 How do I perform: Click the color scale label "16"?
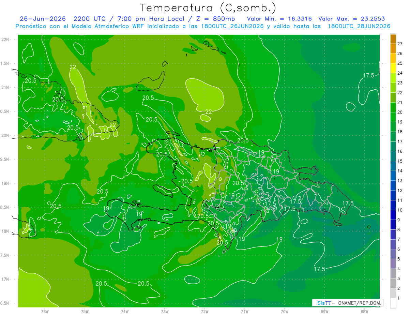(x=400, y=151)
